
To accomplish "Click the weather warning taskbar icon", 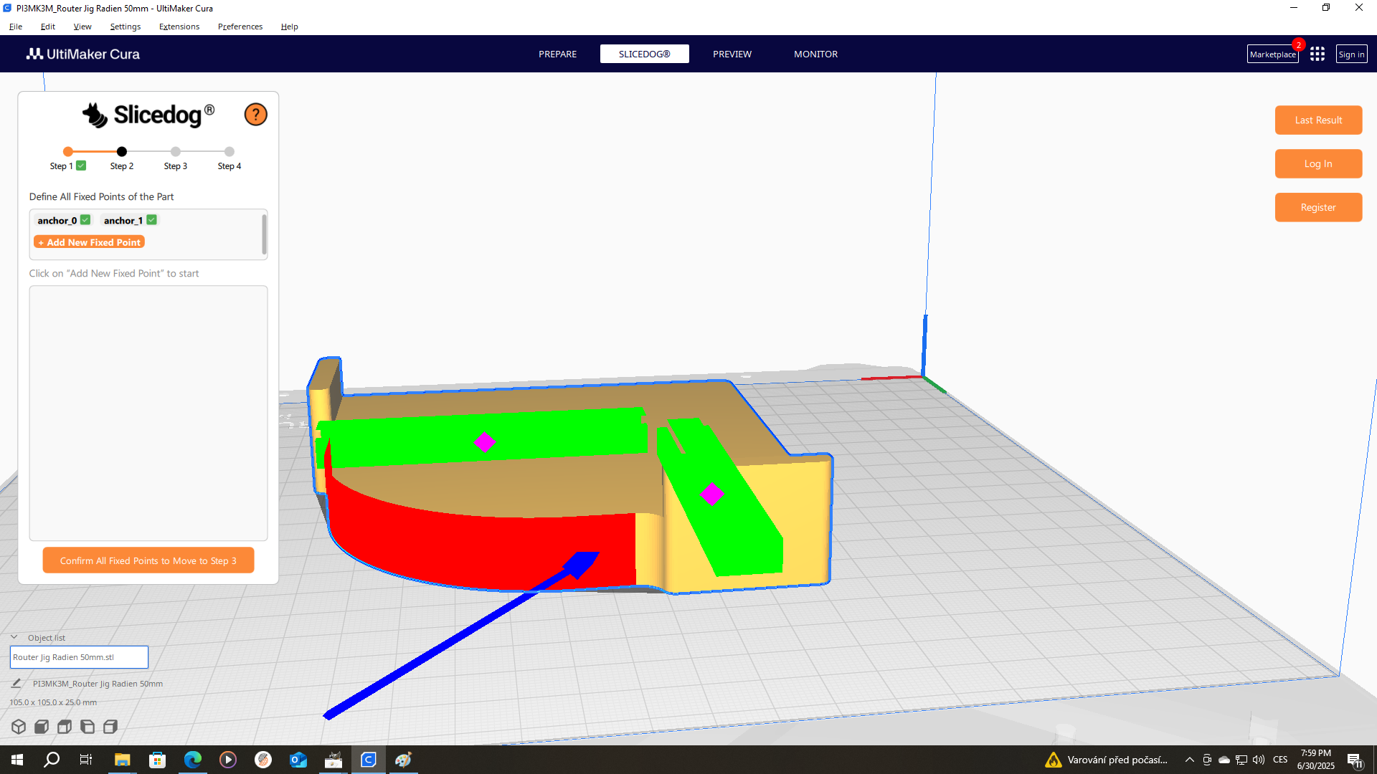I will coord(1054,760).
